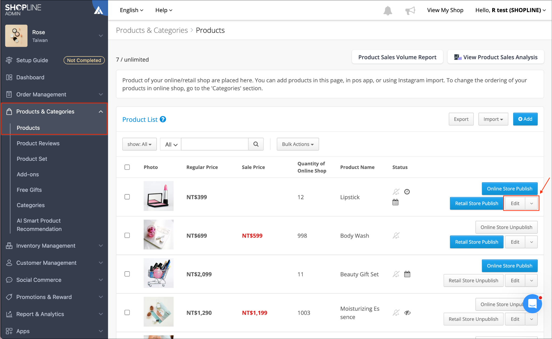Click the Shopline triangle logo icon
Screen dimensions: 552x339
coord(98,10)
